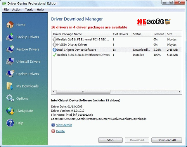Click the Help question mark icon
Viewport: 187px width, 147px height.
coord(10,123)
